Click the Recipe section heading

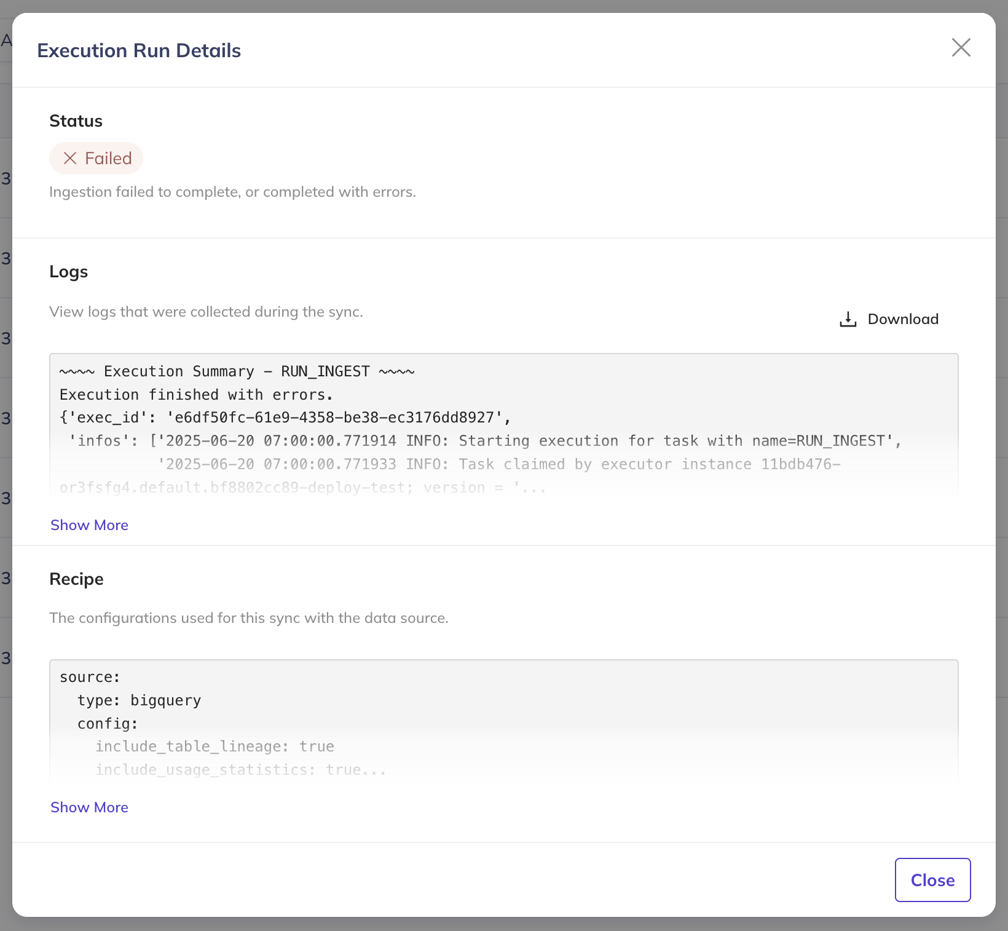76,579
